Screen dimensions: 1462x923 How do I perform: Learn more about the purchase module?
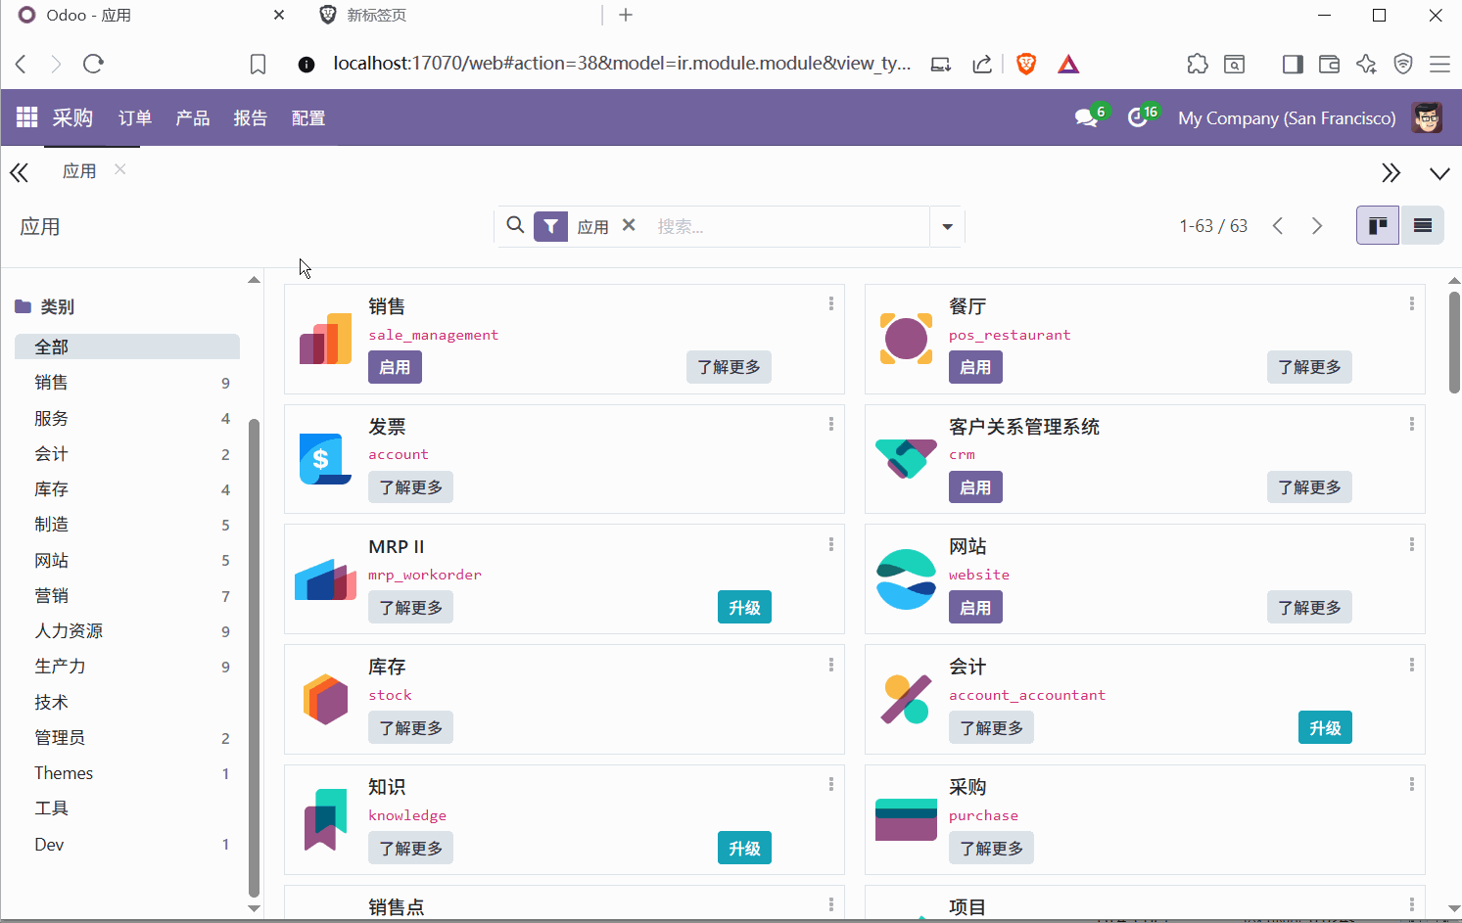pyautogui.click(x=991, y=849)
